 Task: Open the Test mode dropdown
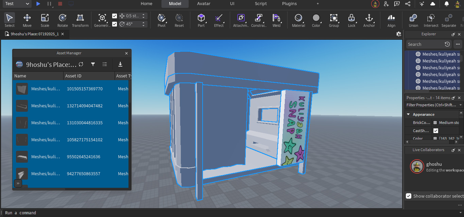[18, 4]
